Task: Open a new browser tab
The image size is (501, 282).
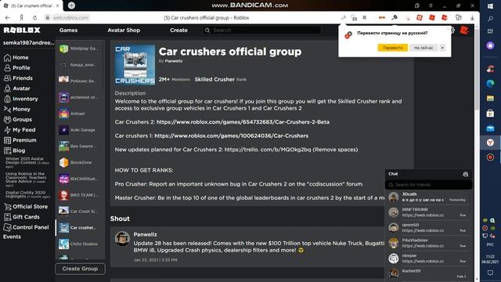Action: pos(71,5)
